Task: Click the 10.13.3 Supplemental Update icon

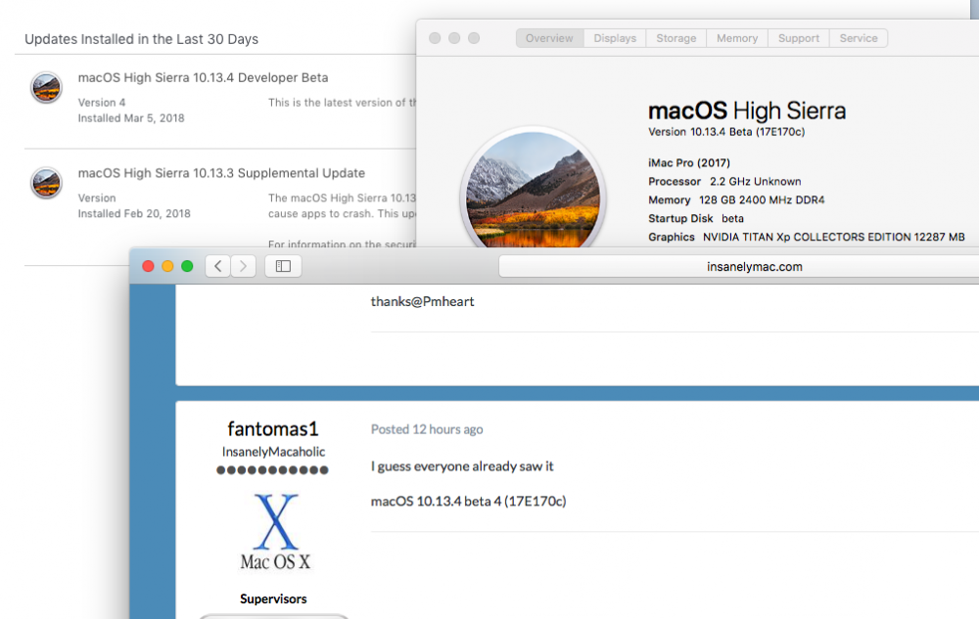Action: [46, 183]
